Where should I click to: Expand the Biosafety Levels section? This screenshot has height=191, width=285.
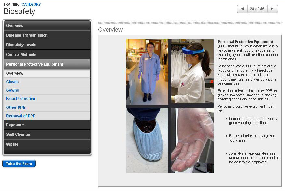(47, 45)
